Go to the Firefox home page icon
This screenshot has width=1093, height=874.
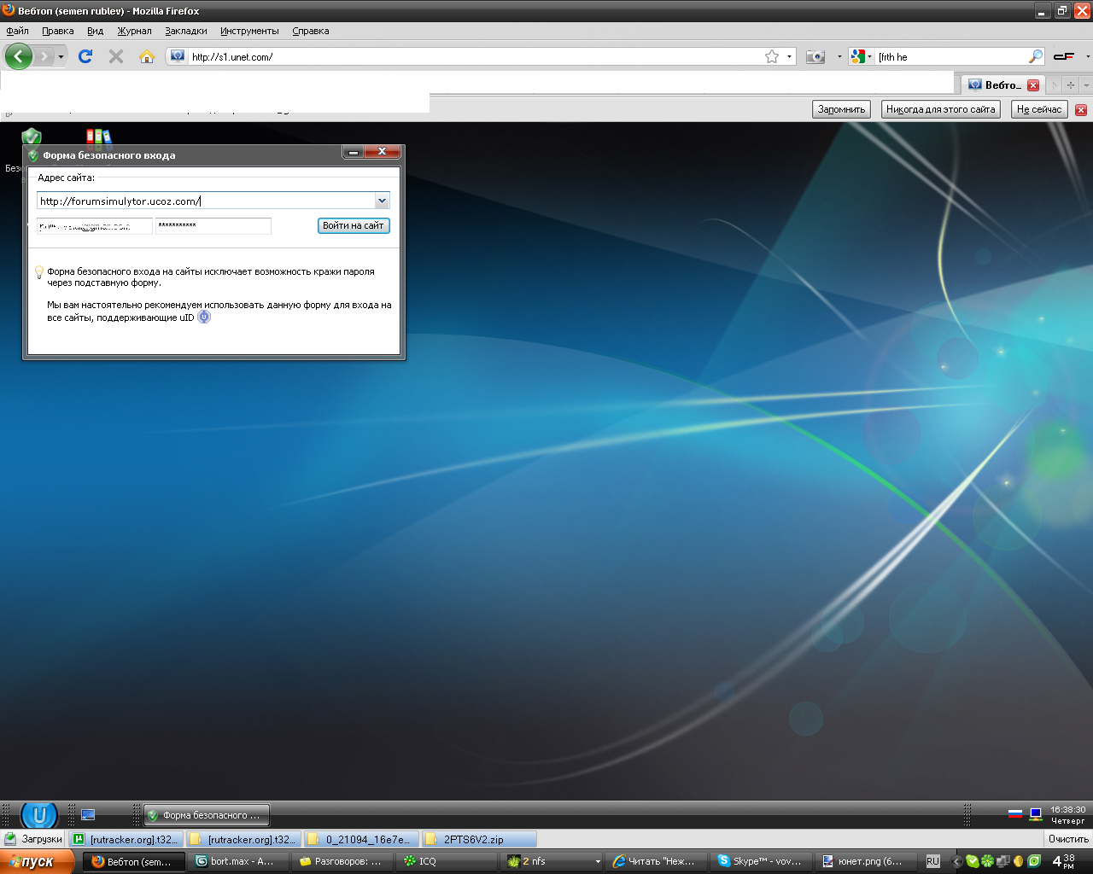[147, 56]
